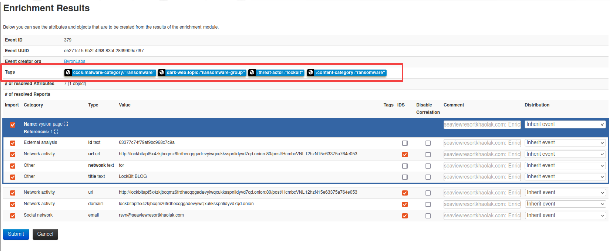Open Distribution dropdown for vysion-page object
Viewport: 610px width, 251px height.
[x=565, y=124]
